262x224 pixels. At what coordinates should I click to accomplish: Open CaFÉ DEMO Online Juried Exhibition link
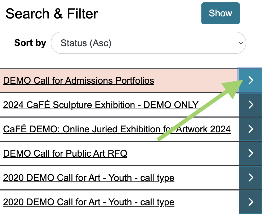tap(117, 129)
